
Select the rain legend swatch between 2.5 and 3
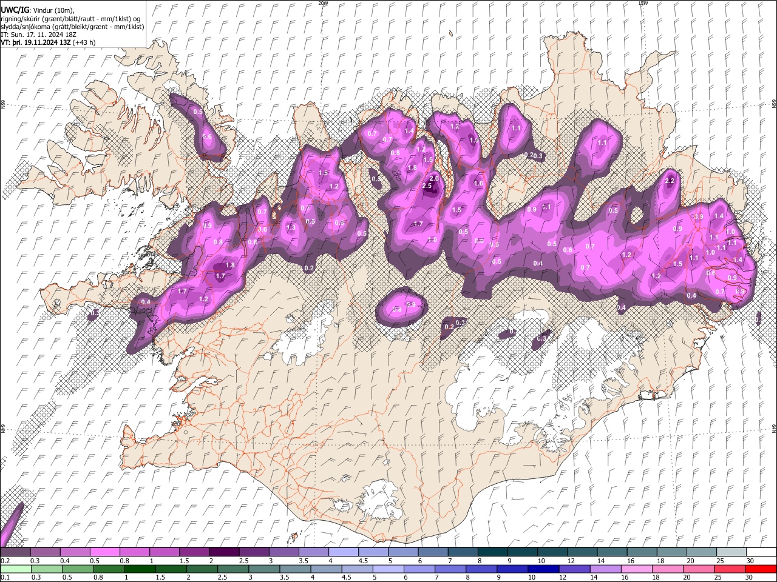pos(232,569)
